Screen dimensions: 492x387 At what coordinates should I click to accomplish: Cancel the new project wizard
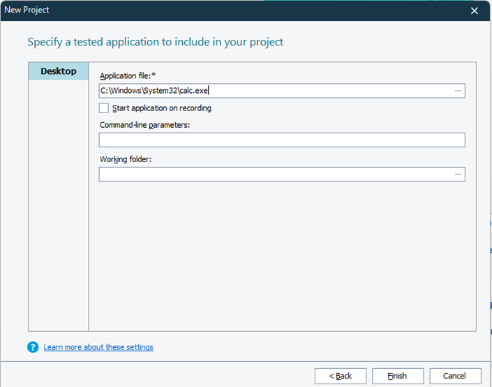(x=455, y=376)
